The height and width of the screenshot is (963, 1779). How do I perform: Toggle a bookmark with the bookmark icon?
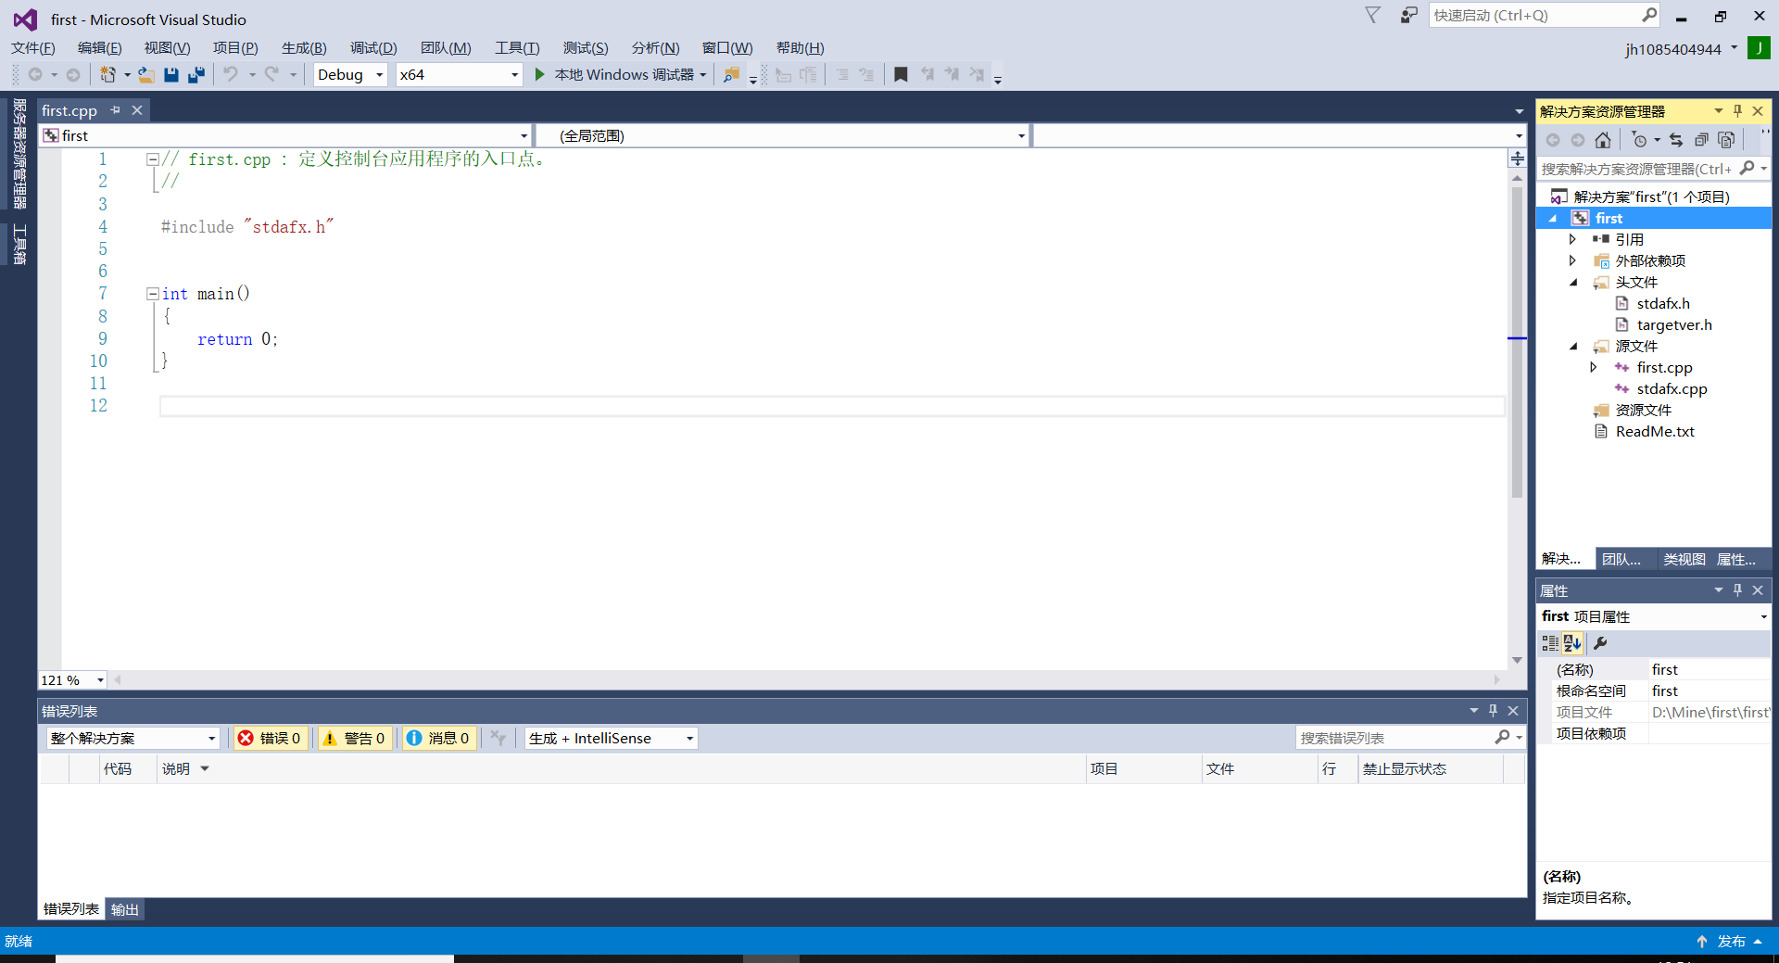tap(901, 74)
